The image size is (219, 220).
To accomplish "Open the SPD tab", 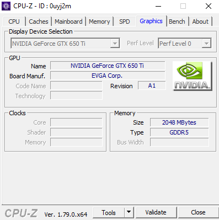I will 125,22.
